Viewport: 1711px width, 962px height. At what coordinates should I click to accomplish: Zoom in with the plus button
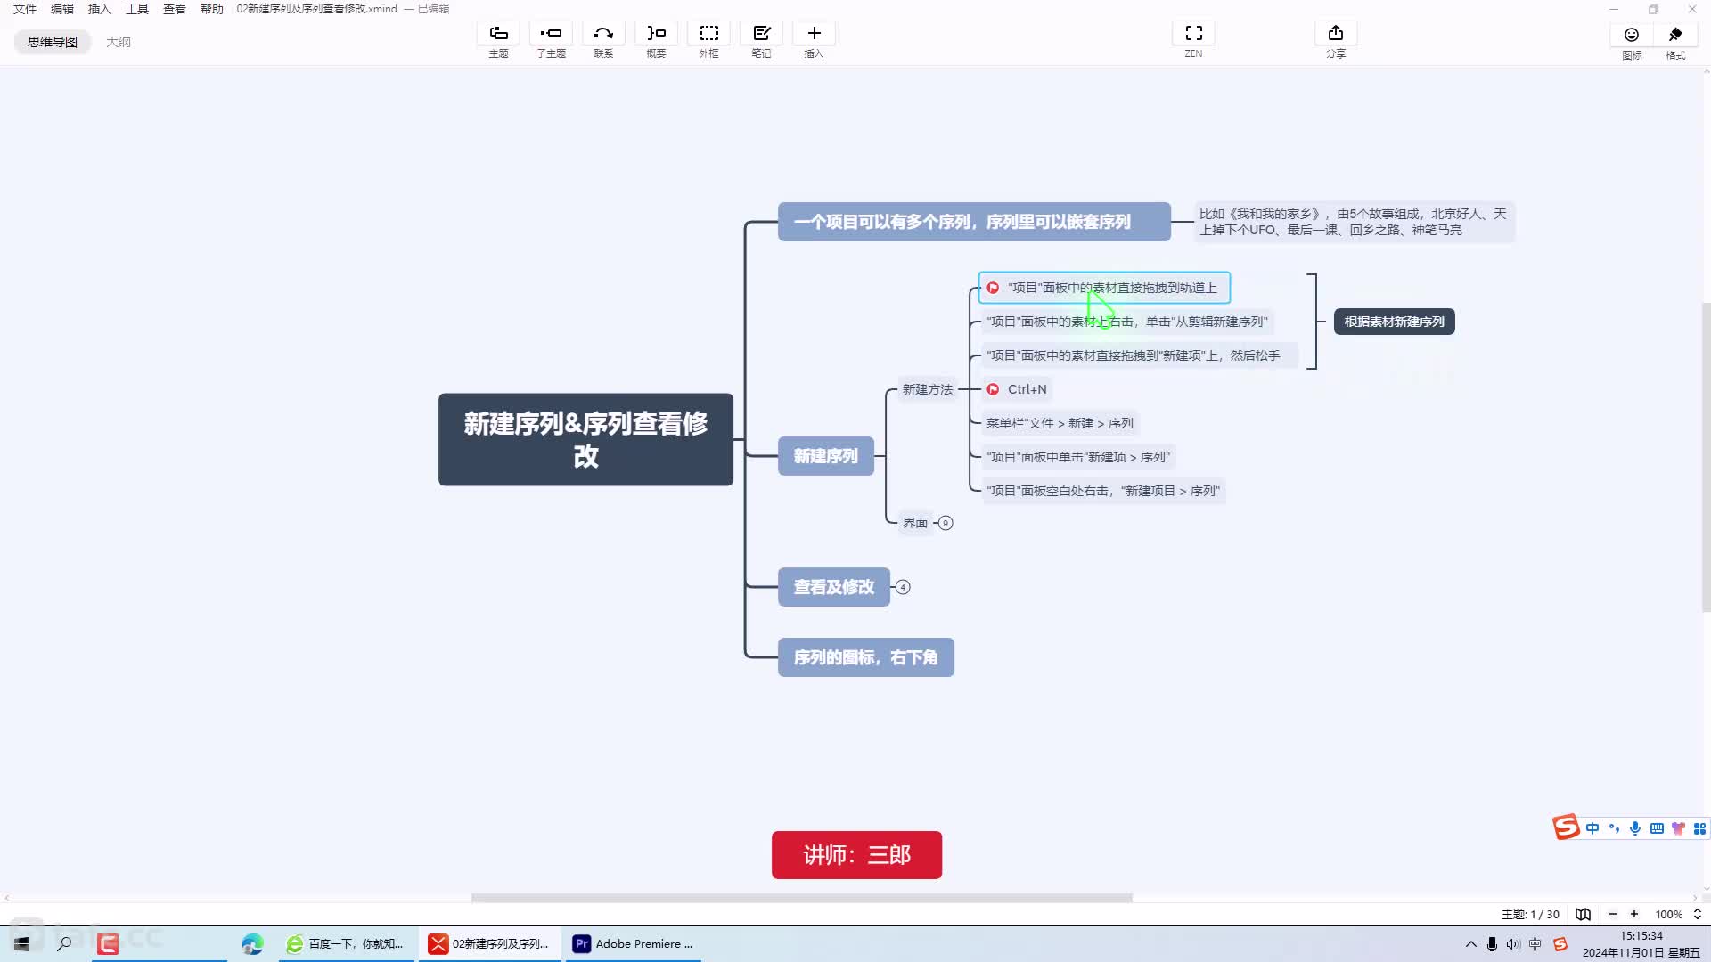[x=1634, y=914]
